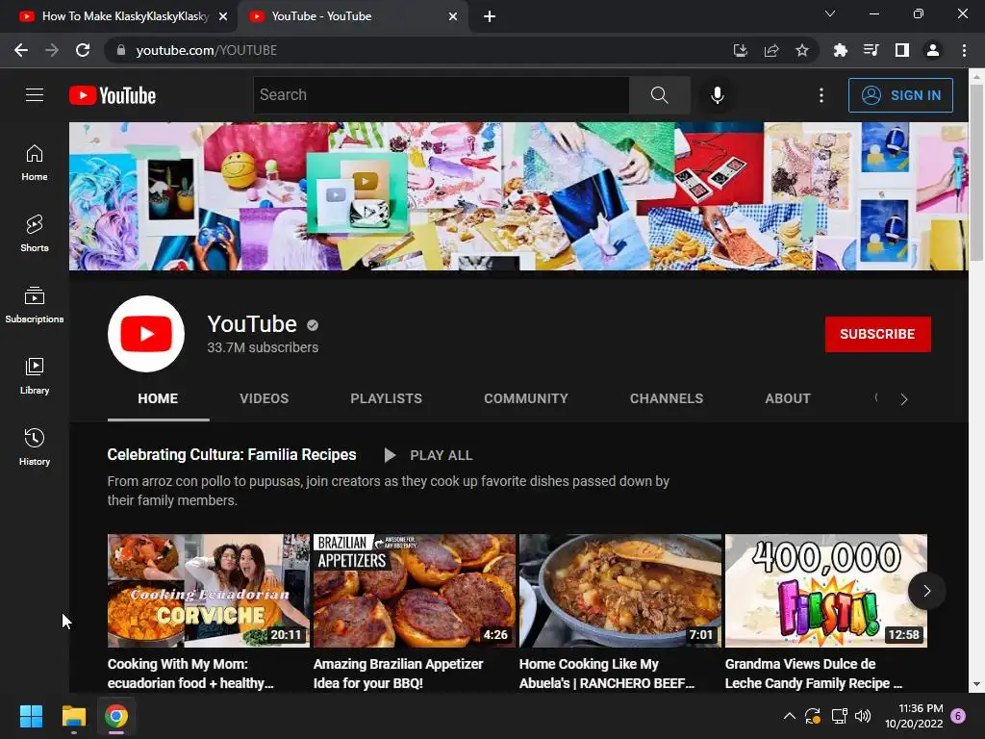Open the Brazilian Appetizers thumbnail
This screenshot has width=985, height=739.
(x=414, y=591)
